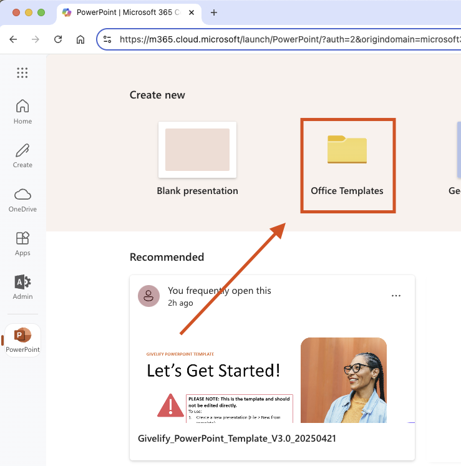The image size is (461, 466).
Task: Click the Blank presentation label
Action: (197, 191)
